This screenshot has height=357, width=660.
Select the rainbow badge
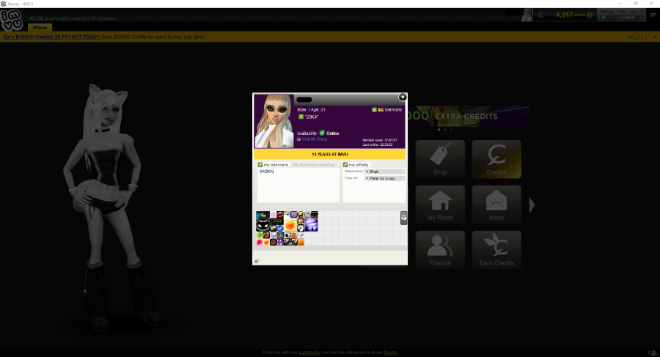coord(287,215)
